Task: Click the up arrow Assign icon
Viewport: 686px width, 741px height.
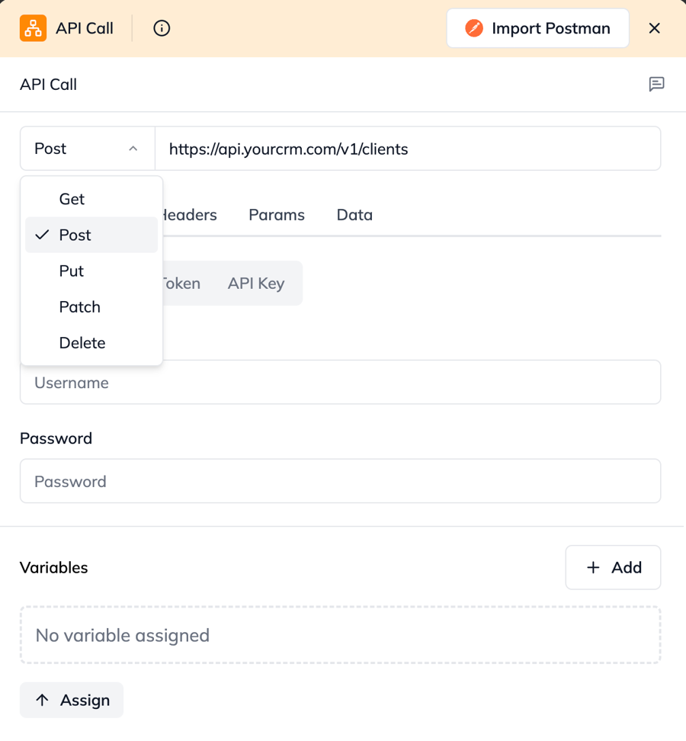Action: click(43, 700)
